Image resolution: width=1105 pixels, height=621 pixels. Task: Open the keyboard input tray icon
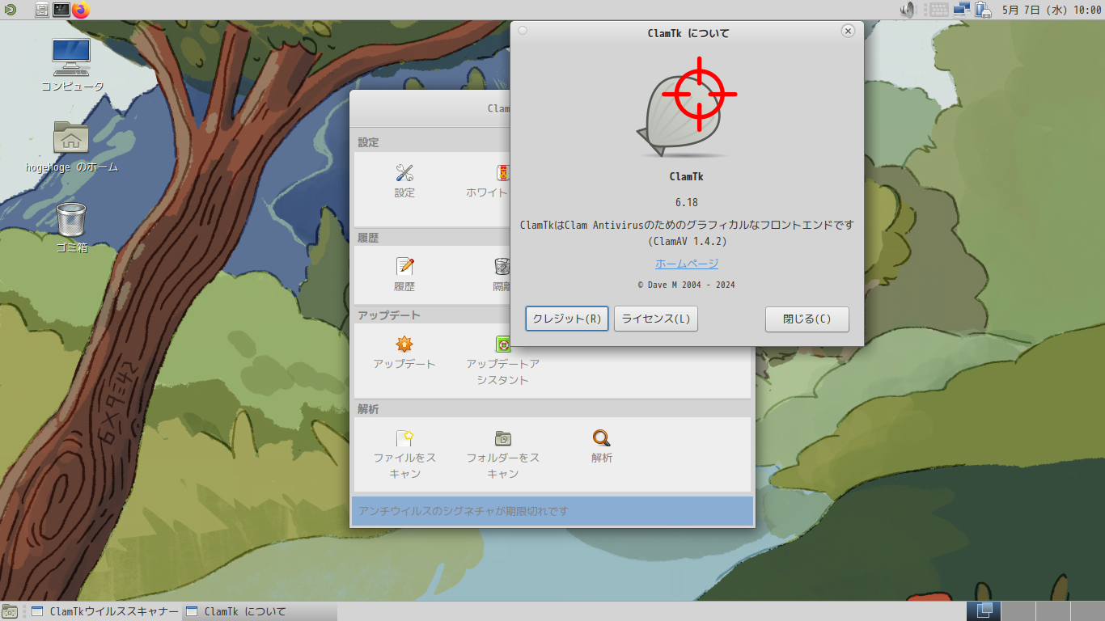coord(938,10)
